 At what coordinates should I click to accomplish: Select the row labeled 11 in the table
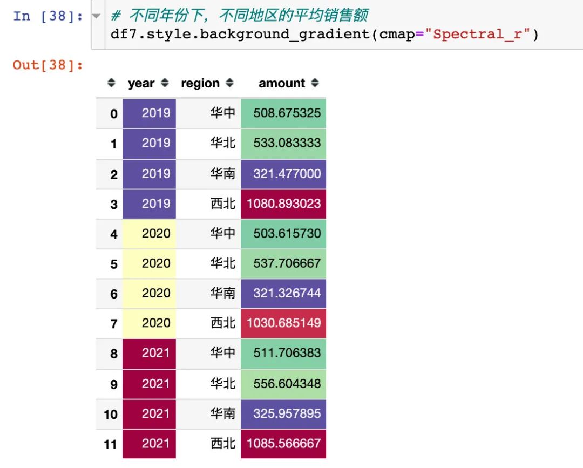point(110,444)
